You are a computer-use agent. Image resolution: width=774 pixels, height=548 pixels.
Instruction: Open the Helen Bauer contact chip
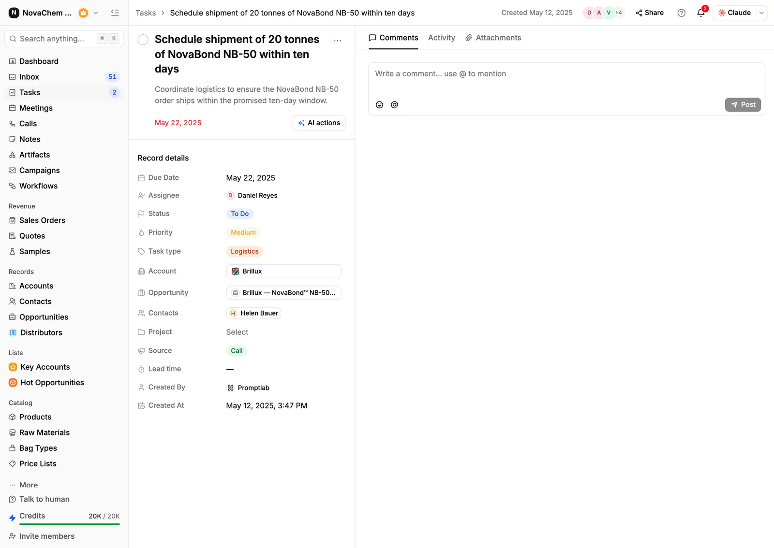coord(253,314)
